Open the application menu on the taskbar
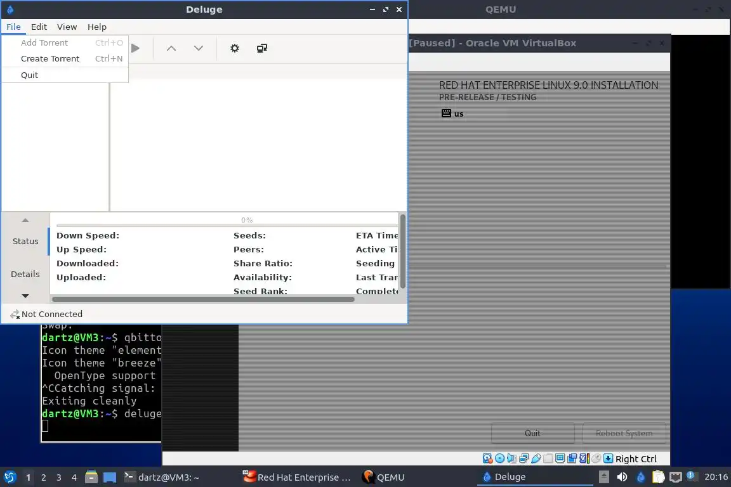The image size is (731, 487). point(10,477)
